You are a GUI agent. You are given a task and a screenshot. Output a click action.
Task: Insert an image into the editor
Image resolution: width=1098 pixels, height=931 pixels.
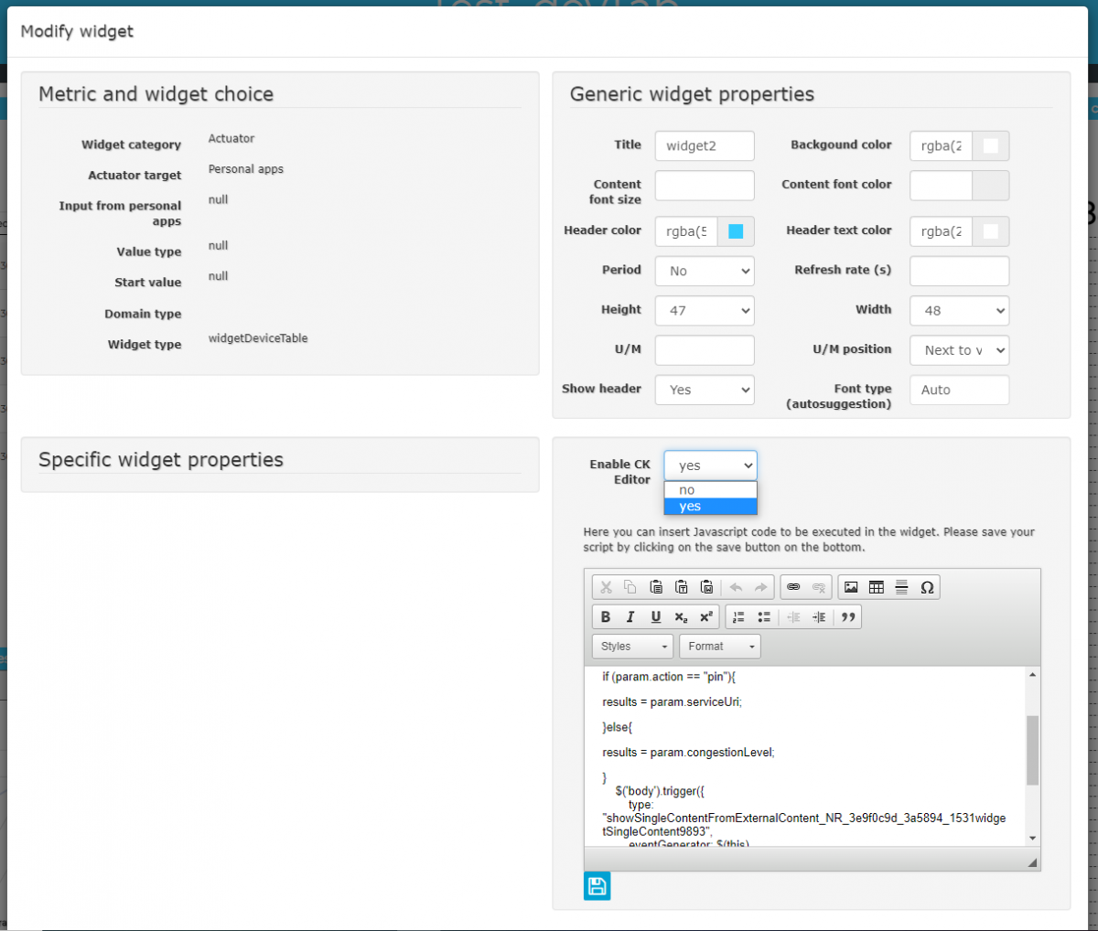(x=851, y=587)
